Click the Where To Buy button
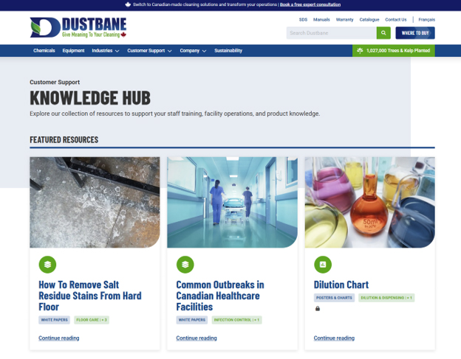The image size is (461, 359). (415, 33)
